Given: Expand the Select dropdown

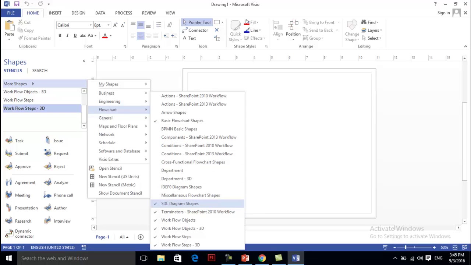Looking at the screenshot, I should [380, 38].
